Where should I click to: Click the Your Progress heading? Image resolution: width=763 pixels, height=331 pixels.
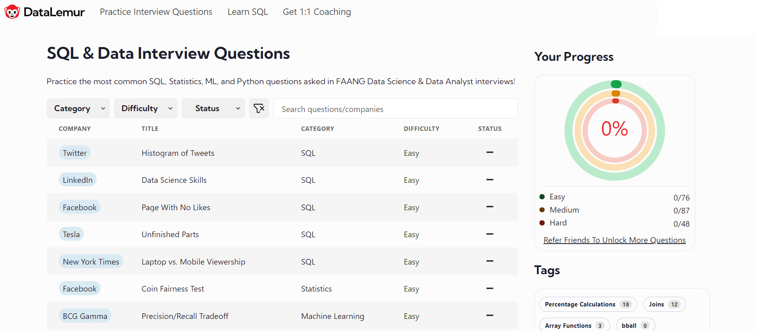(x=574, y=57)
